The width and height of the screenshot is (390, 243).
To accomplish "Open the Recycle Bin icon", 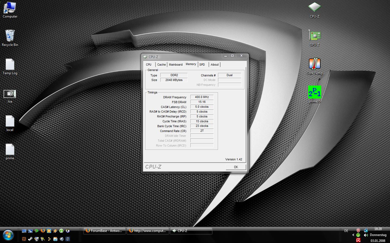I will point(10,38).
